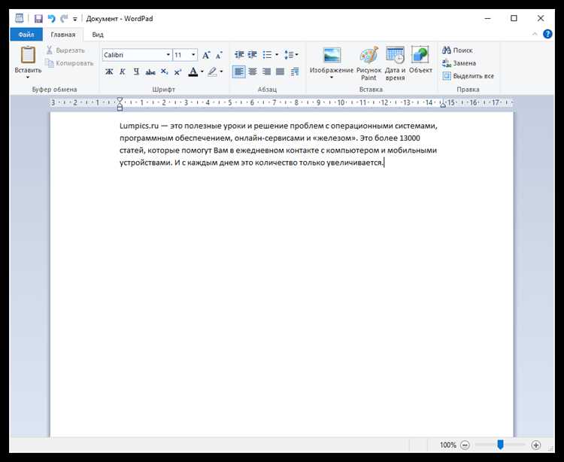Click the right indent marker on ruler
The image size is (564, 462).
pyautogui.click(x=443, y=105)
